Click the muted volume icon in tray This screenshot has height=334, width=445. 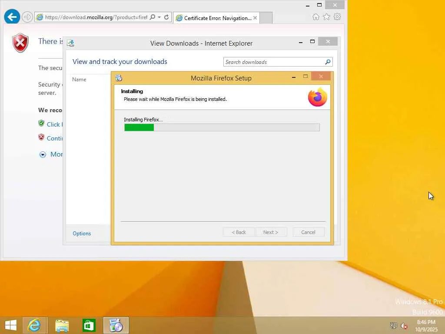404,326
